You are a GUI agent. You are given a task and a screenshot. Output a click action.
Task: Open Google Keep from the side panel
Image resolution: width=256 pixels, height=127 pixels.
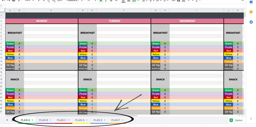(251, 12)
